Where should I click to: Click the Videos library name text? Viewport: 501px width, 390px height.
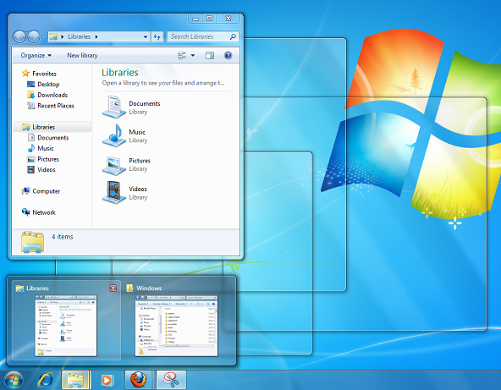tap(138, 189)
